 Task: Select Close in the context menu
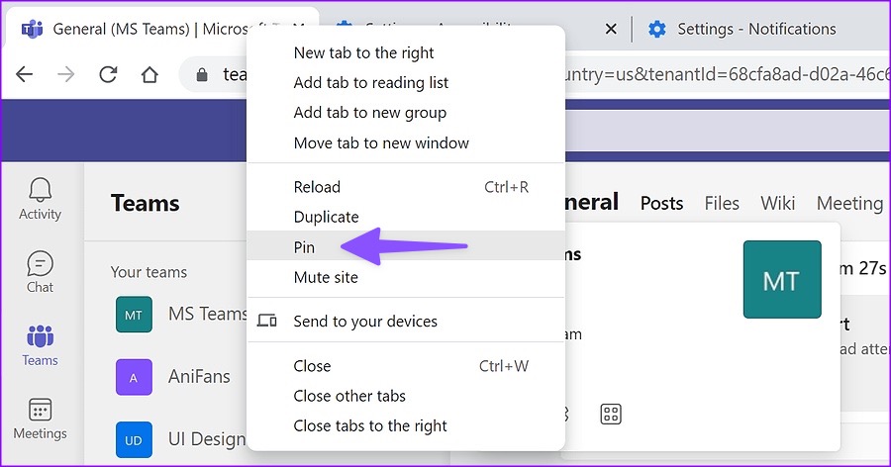tap(406, 366)
